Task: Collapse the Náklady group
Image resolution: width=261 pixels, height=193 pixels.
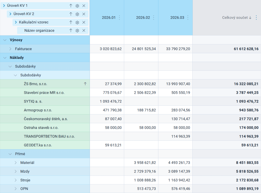Action: [5, 58]
